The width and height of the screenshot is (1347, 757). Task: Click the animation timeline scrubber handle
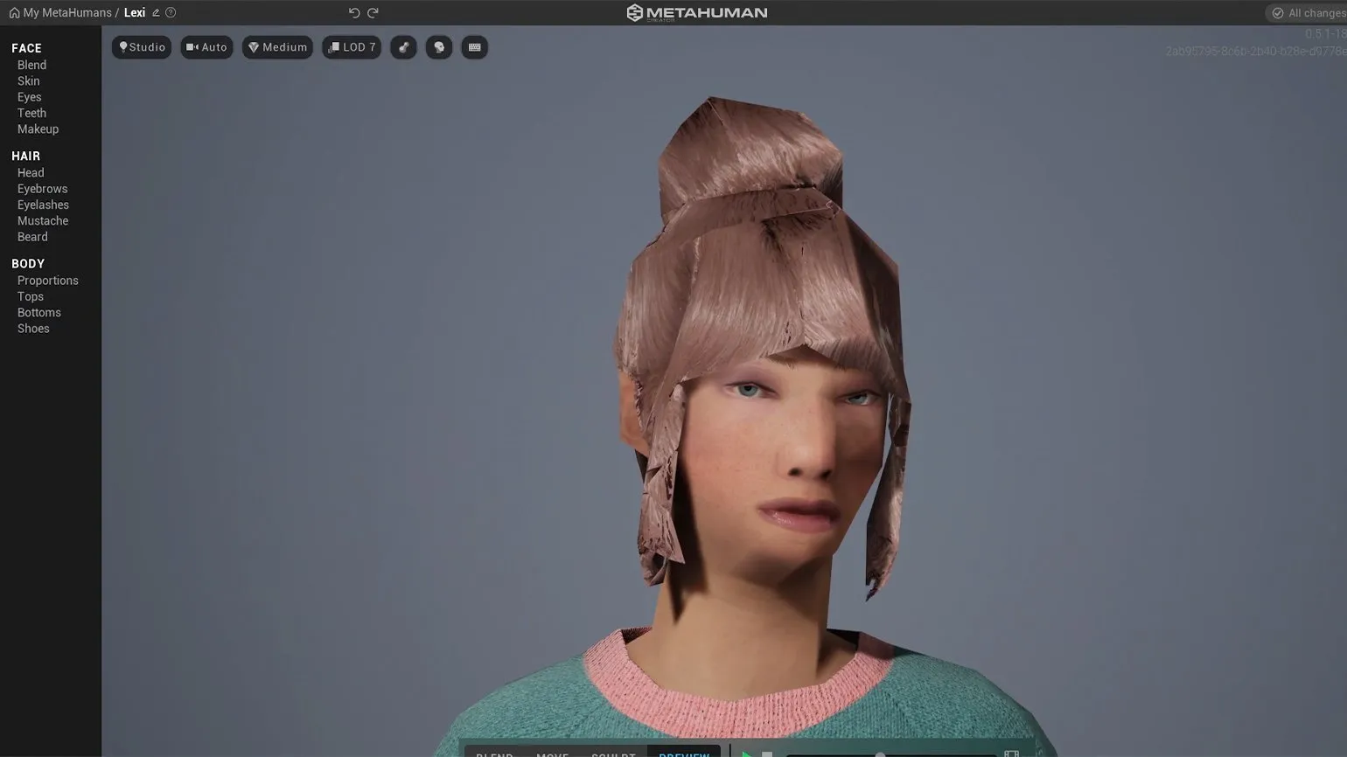(880, 754)
